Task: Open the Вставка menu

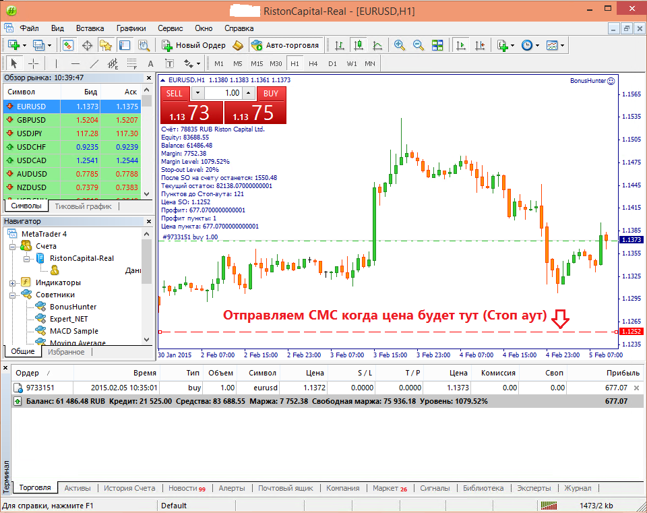Action: click(x=90, y=28)
